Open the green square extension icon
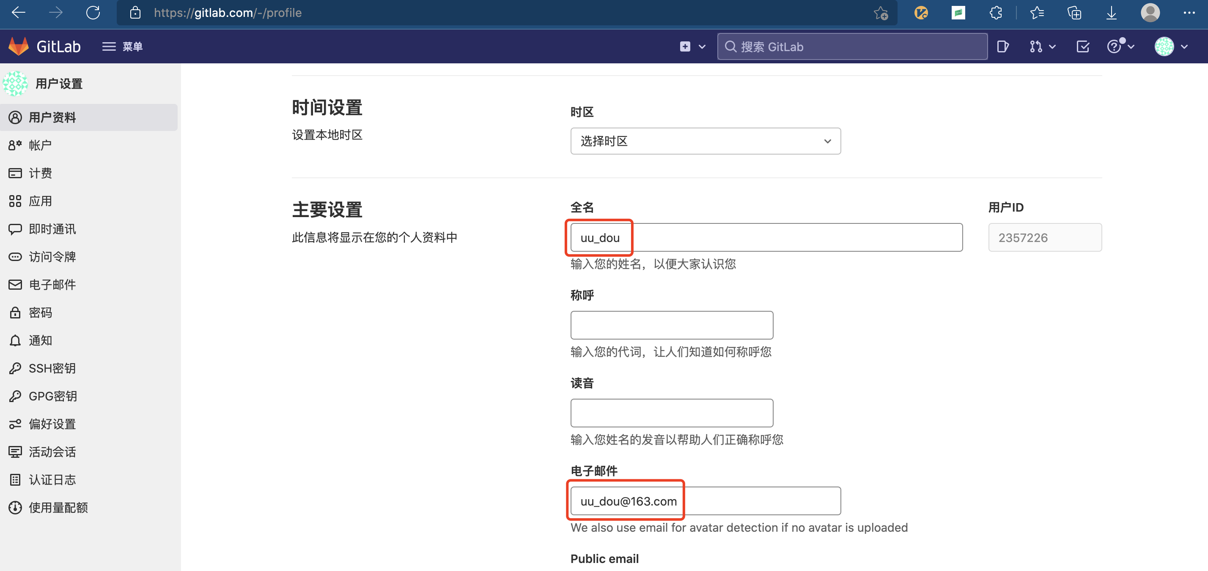 pyautogui.click(x=958, y=13)
